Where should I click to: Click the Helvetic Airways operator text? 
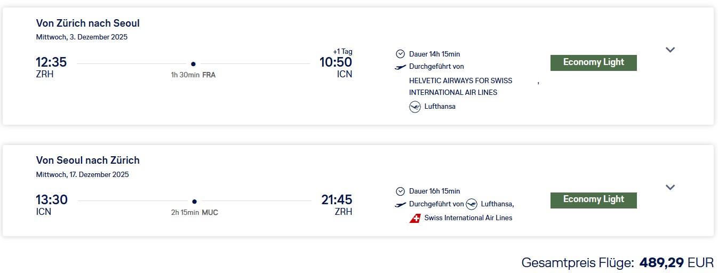(460, 86)
